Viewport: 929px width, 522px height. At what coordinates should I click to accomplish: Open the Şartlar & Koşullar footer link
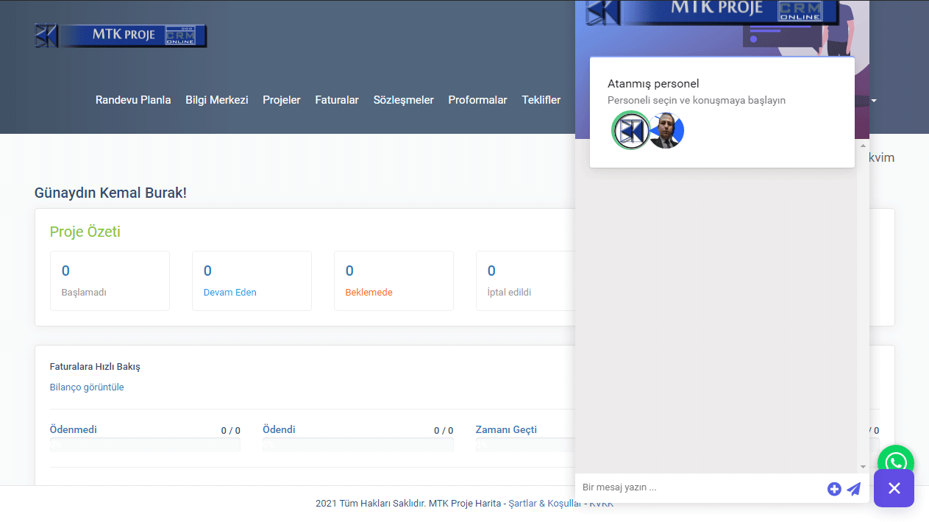pyautogui.click(x=544, y=504)
